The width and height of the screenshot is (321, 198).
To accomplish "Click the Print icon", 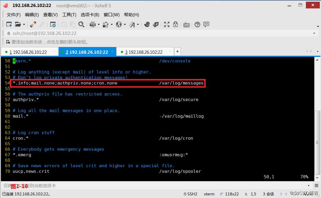I will coord(93,25).
